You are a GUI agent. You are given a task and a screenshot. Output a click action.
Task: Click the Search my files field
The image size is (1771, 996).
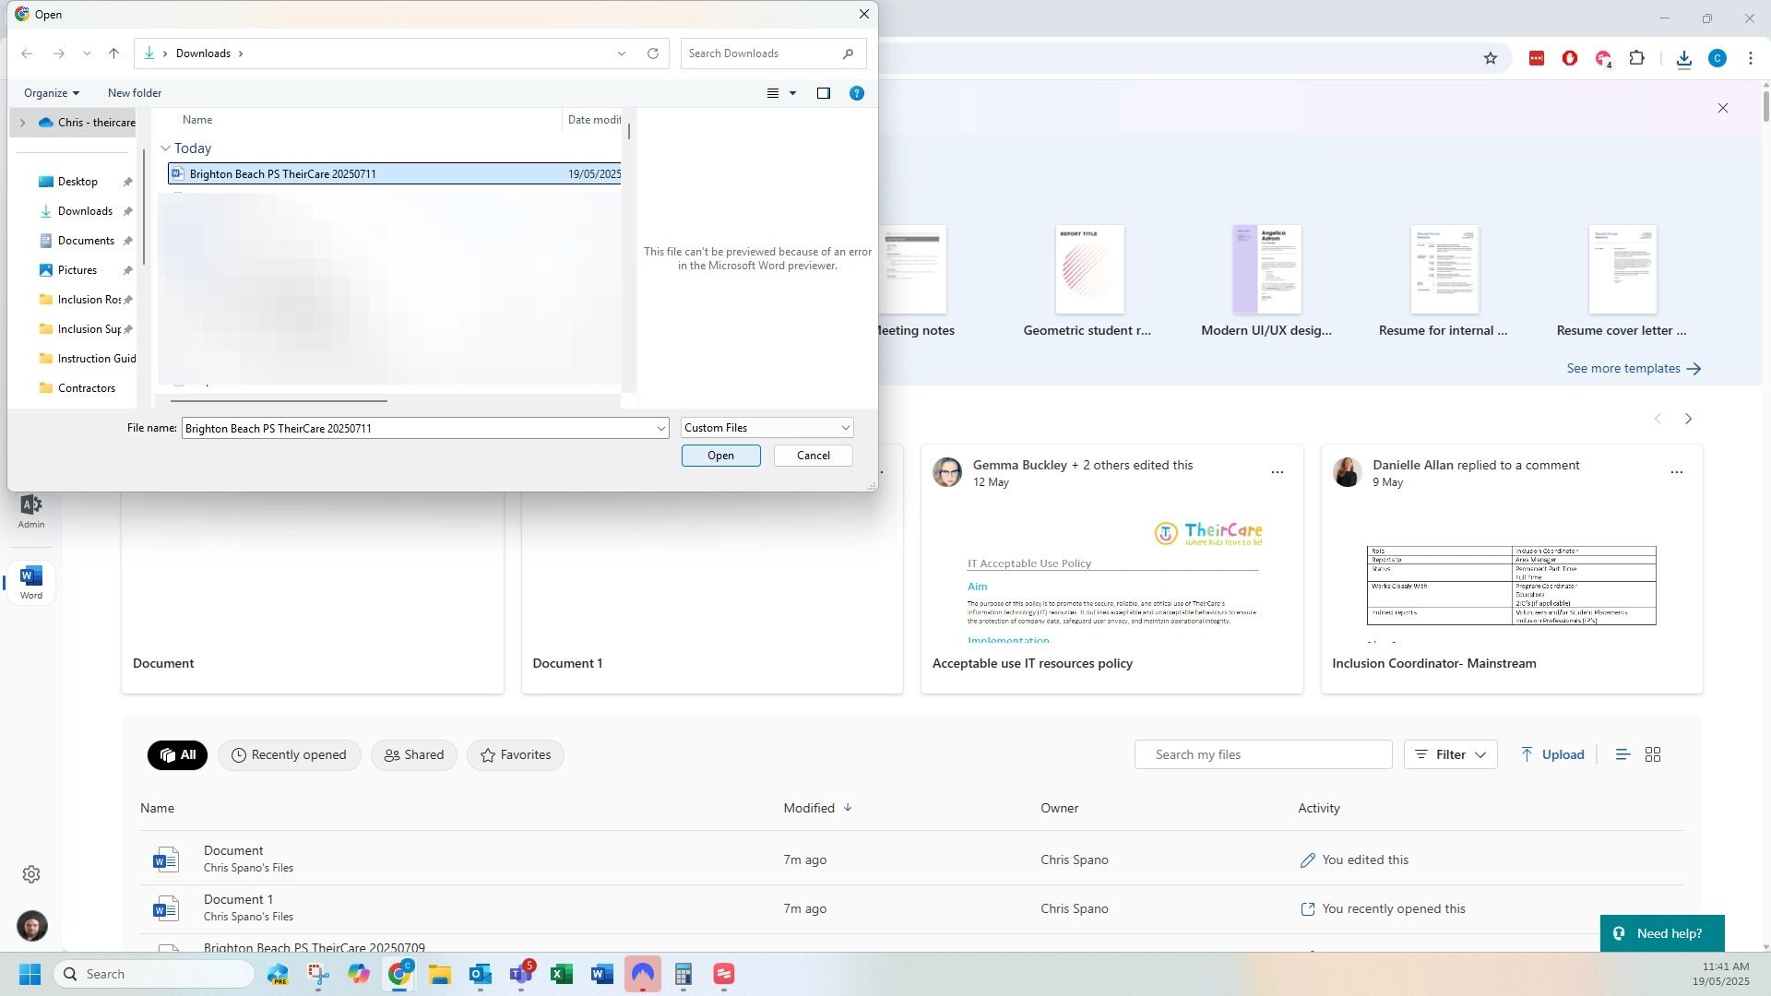tap(1262, 754)
